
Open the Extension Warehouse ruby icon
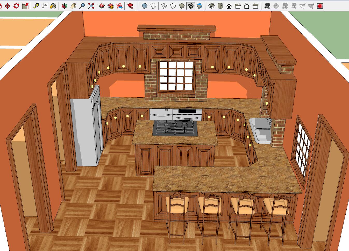tap(130, 6)
